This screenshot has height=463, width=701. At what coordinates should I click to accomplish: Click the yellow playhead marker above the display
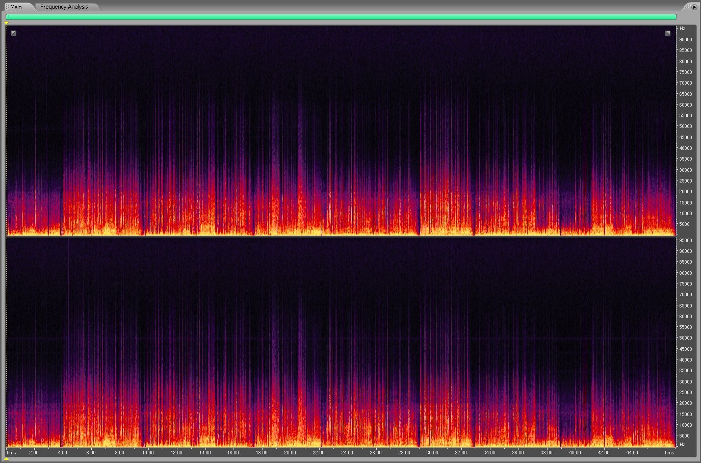(6, 23)
